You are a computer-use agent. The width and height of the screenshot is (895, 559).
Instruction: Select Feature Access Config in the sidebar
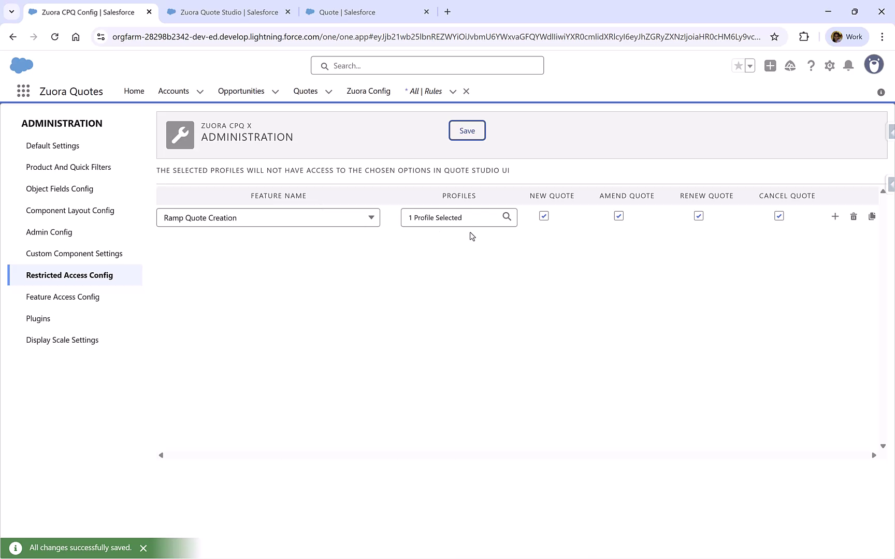(x=63, y=297)
